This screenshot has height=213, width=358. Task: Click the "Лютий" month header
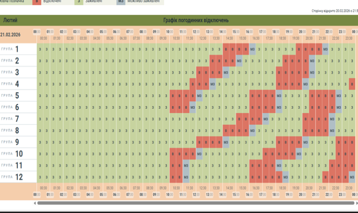coord(10,20)
